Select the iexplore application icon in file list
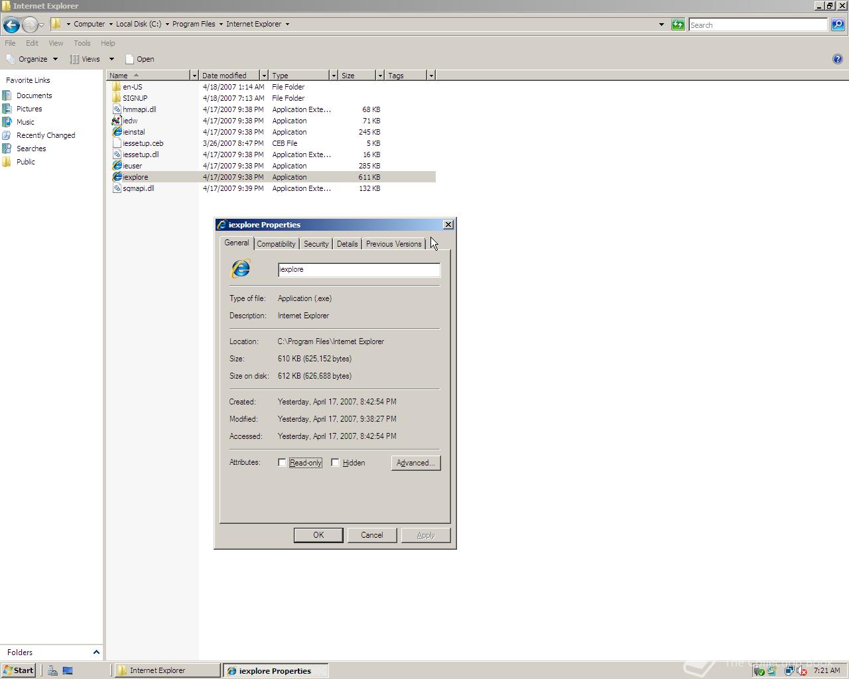Screen dimensions: 849x679 (x=117, y=177)
